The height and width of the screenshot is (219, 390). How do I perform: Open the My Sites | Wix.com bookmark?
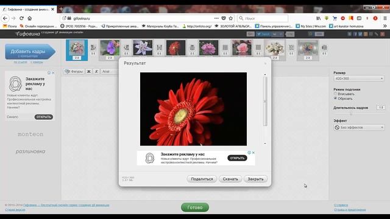pyautogui.click(x=311, y=26)
